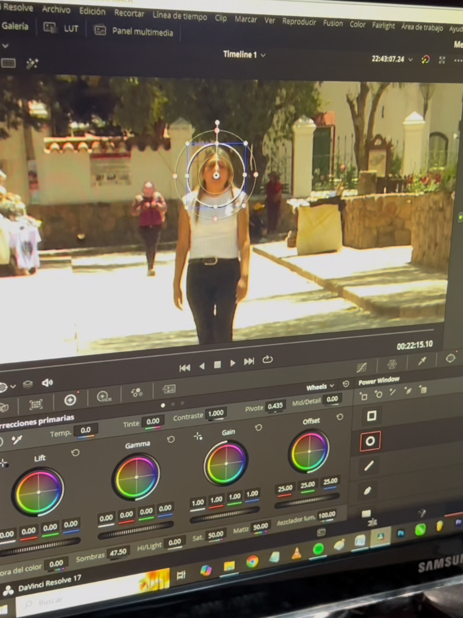Add a new circular window
The image size is (463, 618).
378,394
